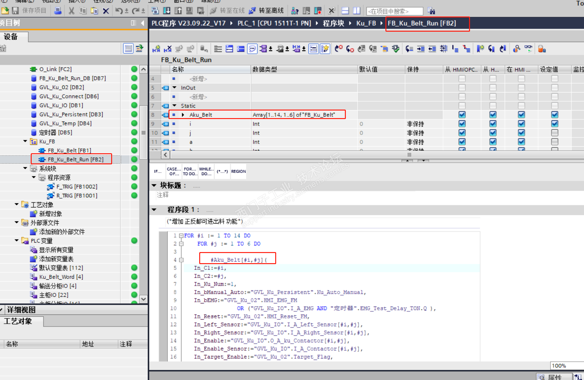Toggle visible-in-HMI checkbox for Aku_Belt
The width and height of the screenshot is (584, 380).
pos(521,115)
